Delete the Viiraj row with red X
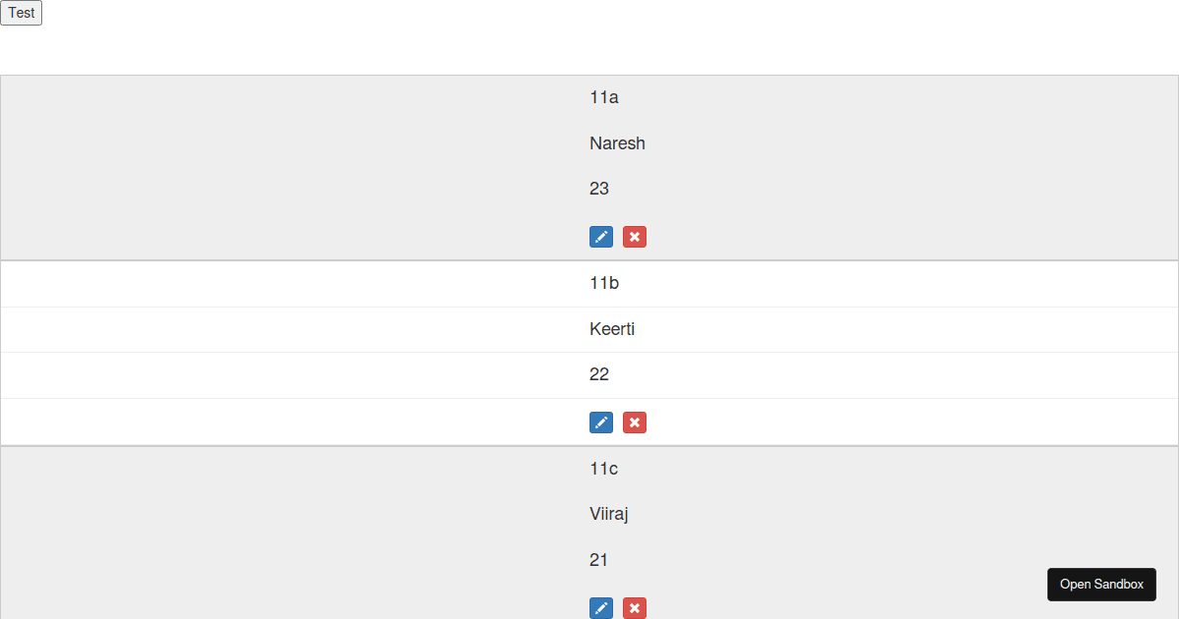Image resolution: width=1179 pixels, height=619 pixels. coord(635,608)
